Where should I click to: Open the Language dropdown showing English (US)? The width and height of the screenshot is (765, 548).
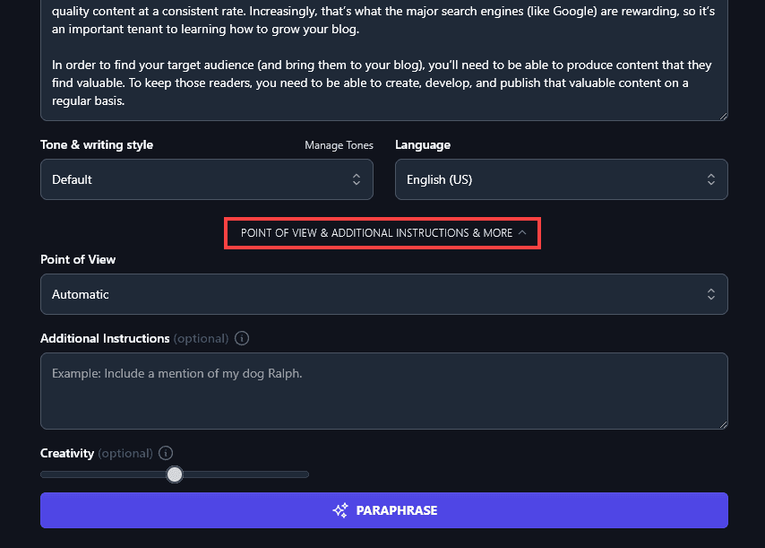coord(561,179)
